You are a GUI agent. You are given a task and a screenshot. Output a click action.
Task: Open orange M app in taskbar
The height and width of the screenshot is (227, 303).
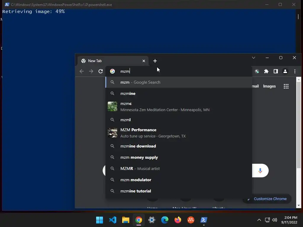click(x=191, y=220)
